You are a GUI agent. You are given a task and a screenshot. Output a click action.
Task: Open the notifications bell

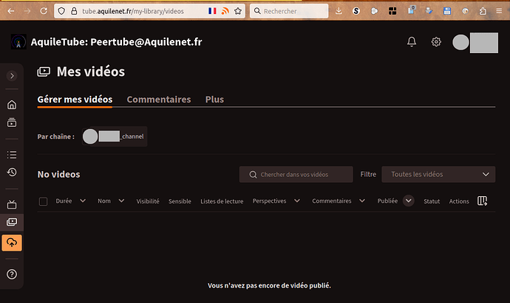(412, 42)
